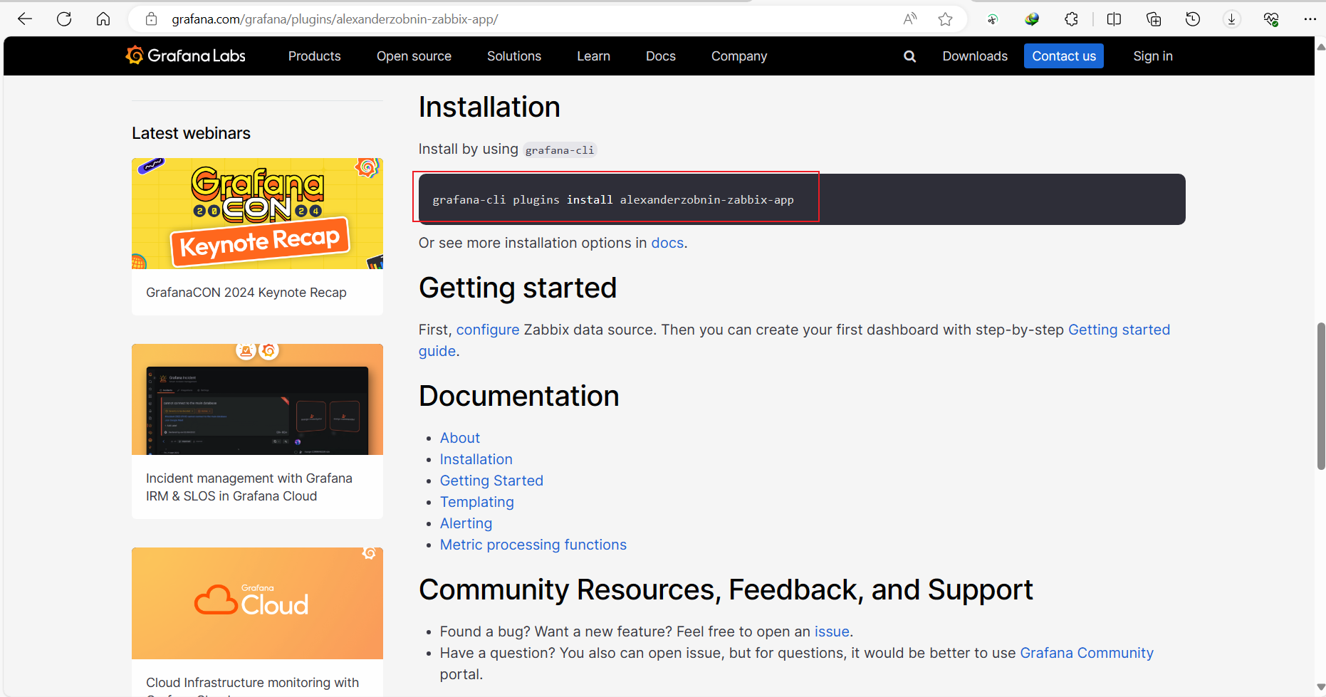Open GrafanaCON 2024 Keynote Recap thumbnail
This screenshot has height=697, width=1326.
(257, 214)
